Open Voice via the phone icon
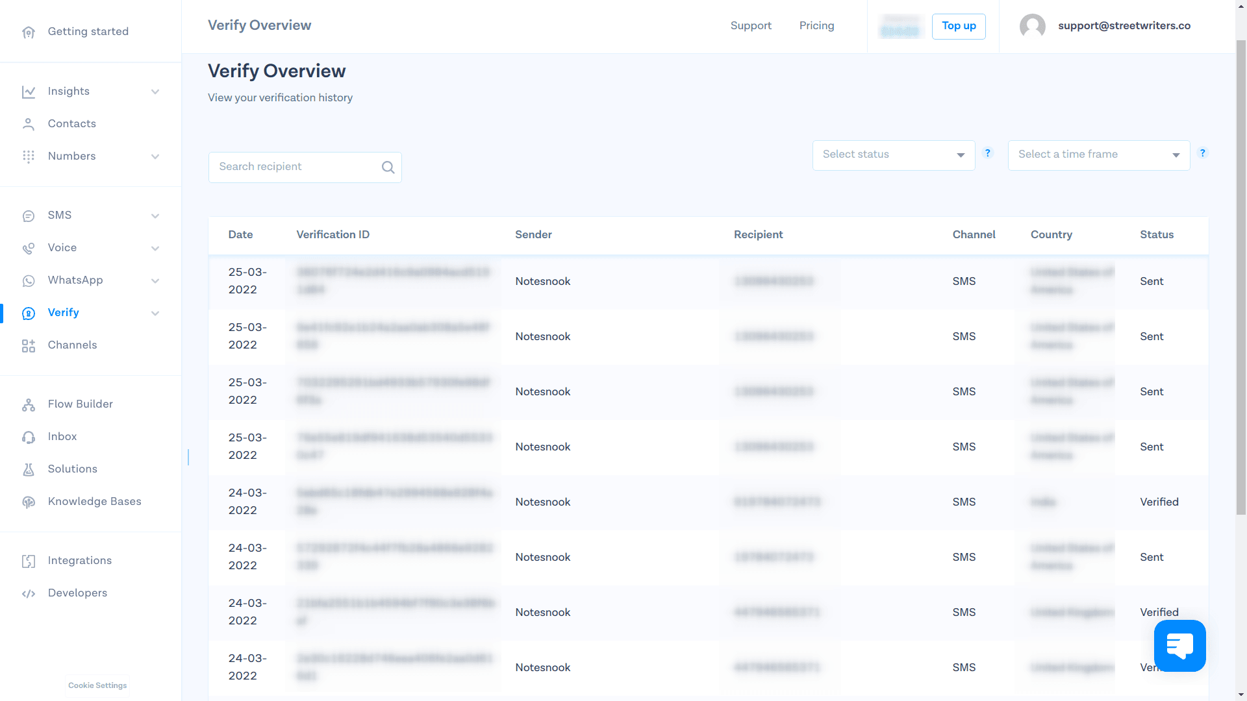 [29, 248]
